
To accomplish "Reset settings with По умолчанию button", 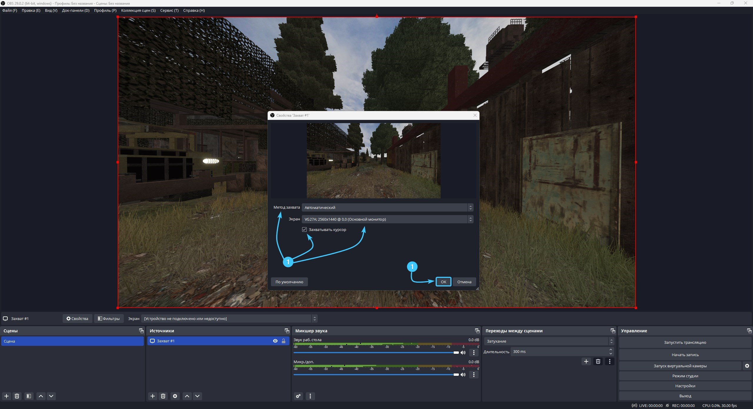I will 289,282.
